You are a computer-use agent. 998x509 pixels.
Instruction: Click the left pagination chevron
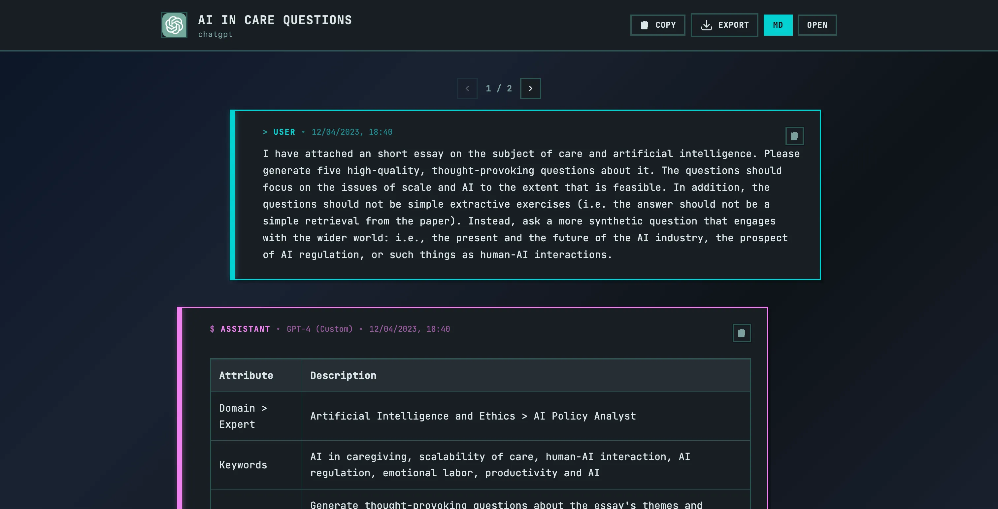tap(467, 88)
